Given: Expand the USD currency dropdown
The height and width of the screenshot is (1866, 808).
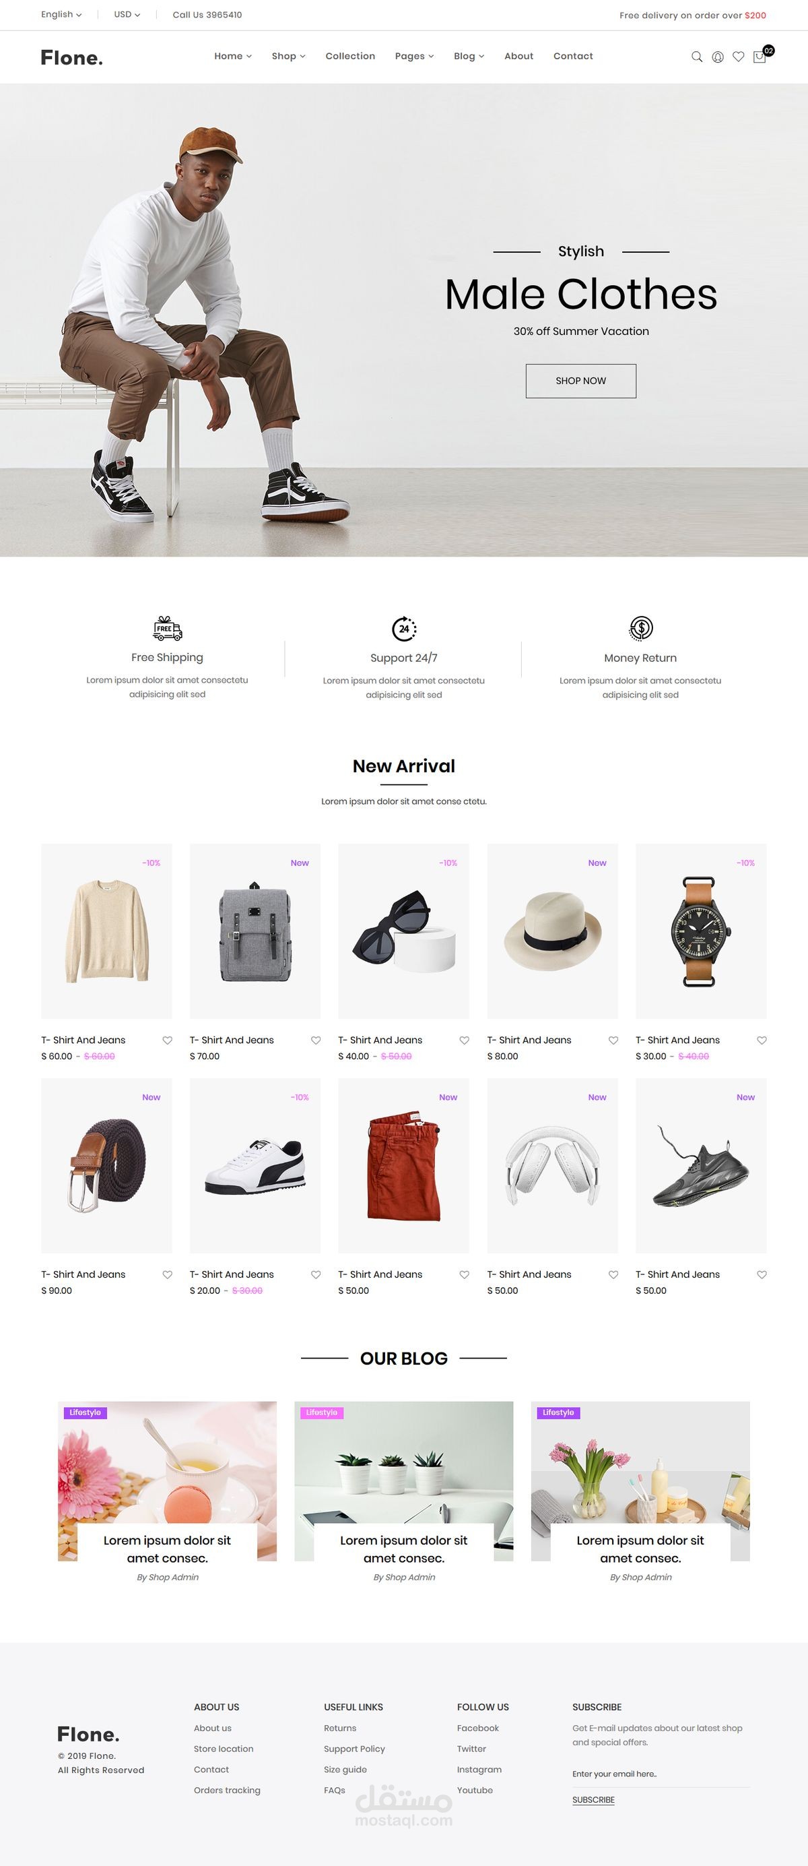Looking at the screenshot, I should [x=127, y=14].
